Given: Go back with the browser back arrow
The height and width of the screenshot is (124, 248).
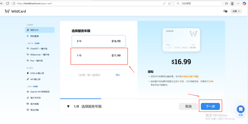Looking at the screenshot, I should (x=2, y=3).
